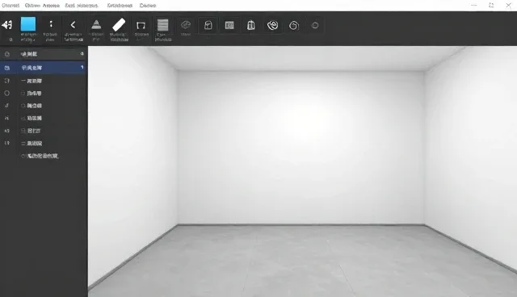Open the first menu in the menu bar

point(11,6)
